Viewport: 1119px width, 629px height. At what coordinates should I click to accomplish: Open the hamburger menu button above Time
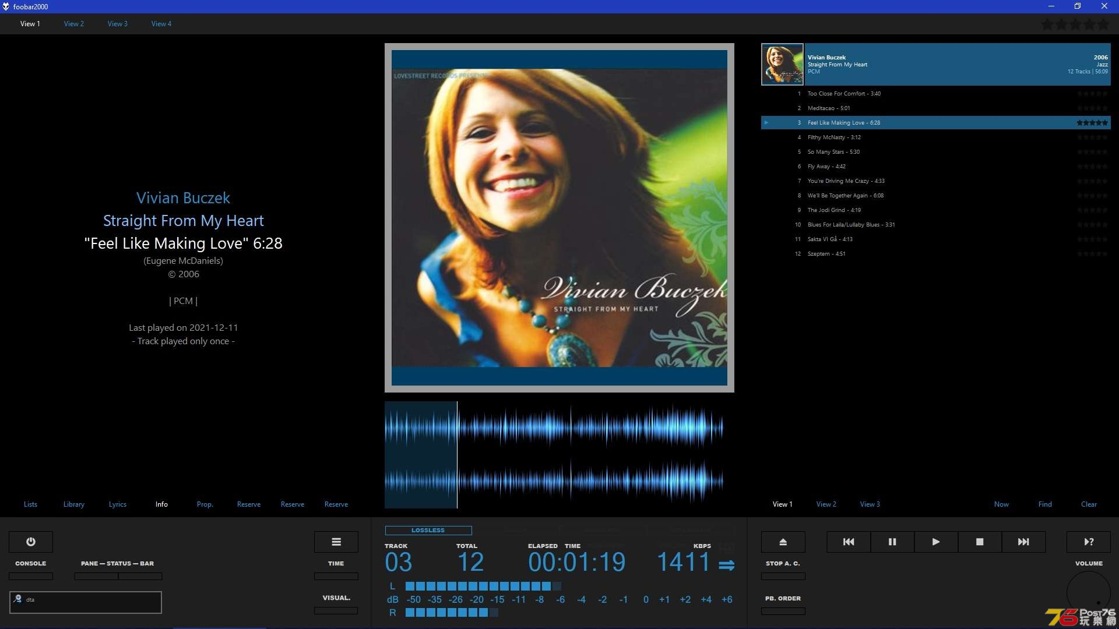pos(336,542)
